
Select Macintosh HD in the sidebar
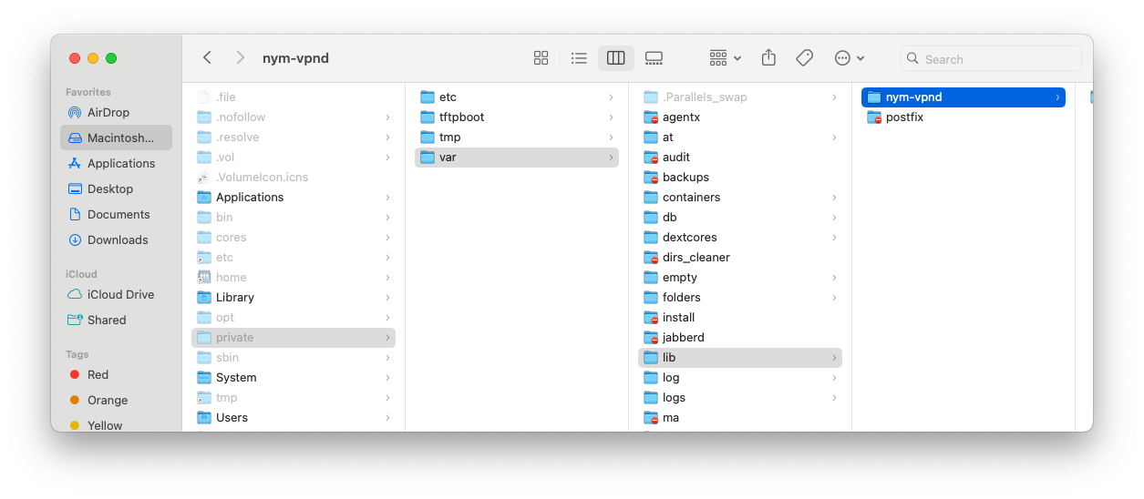pos(116,137)
